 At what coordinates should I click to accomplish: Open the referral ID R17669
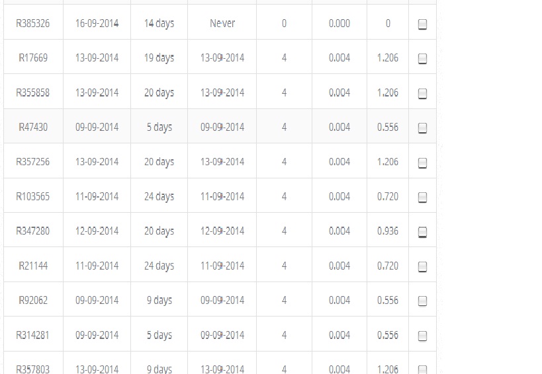(x=33, y=58)
